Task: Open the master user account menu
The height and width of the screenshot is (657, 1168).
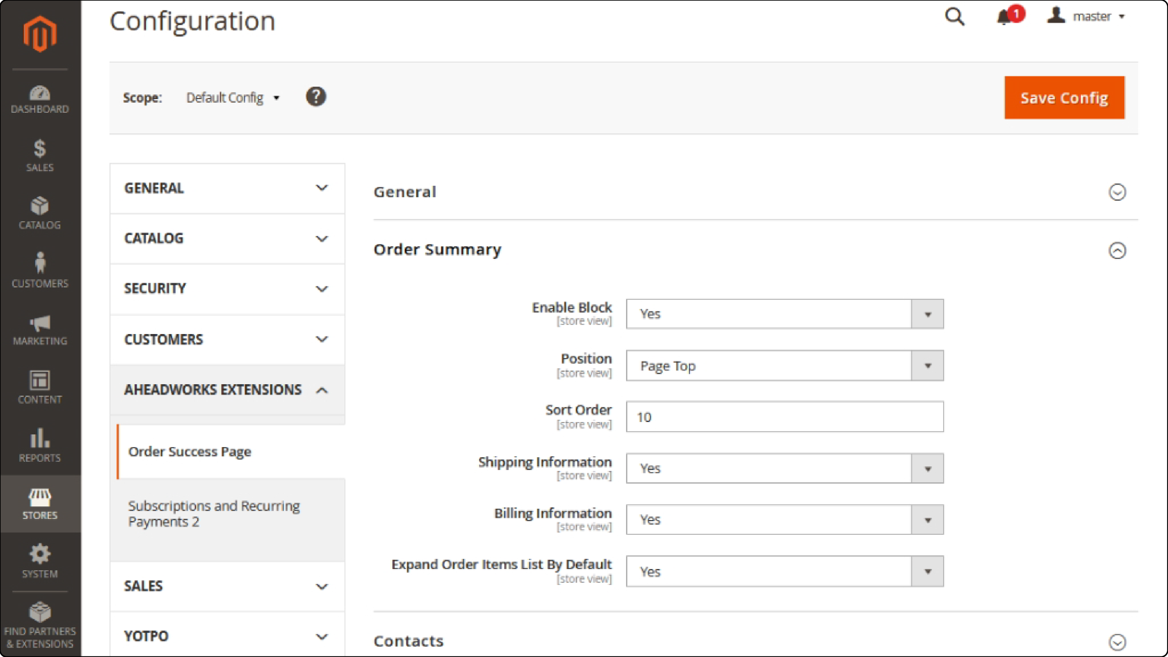Action: pyautogui.click(x=1087, y=16)
